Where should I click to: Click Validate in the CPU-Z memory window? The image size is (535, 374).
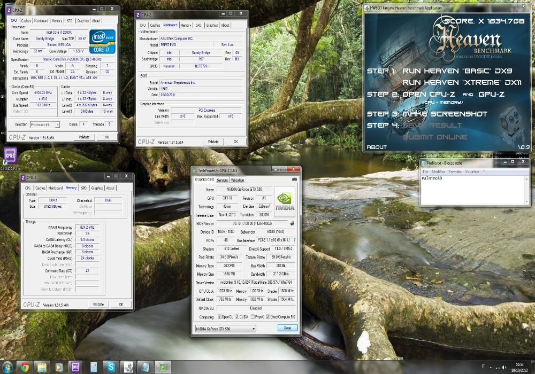98,305
